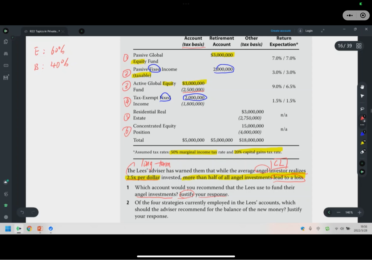Viewport: 372px width, 260px height.
Task: Open a new tab with plus button
Action: point(81,31)
